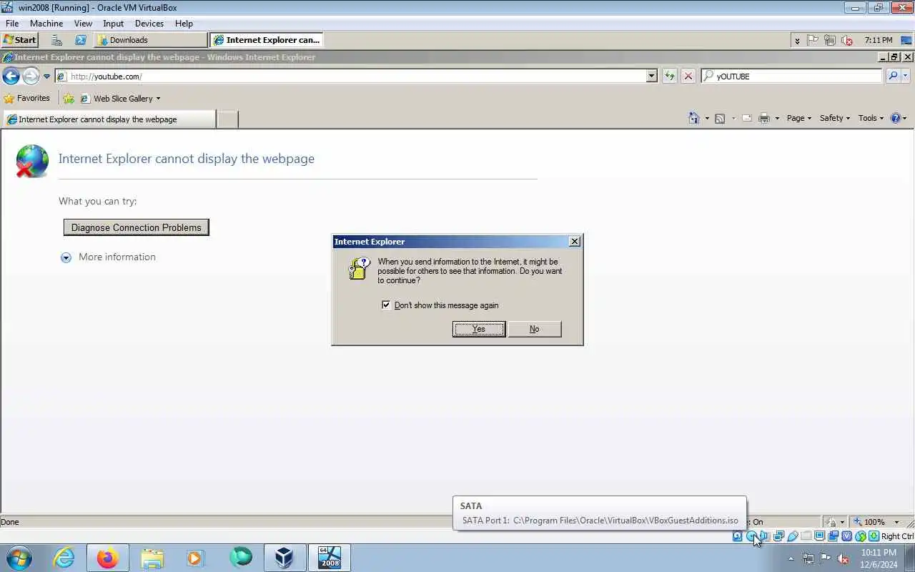
Task: Click the green Refresh page icon
Action: [x=669, y=76]
